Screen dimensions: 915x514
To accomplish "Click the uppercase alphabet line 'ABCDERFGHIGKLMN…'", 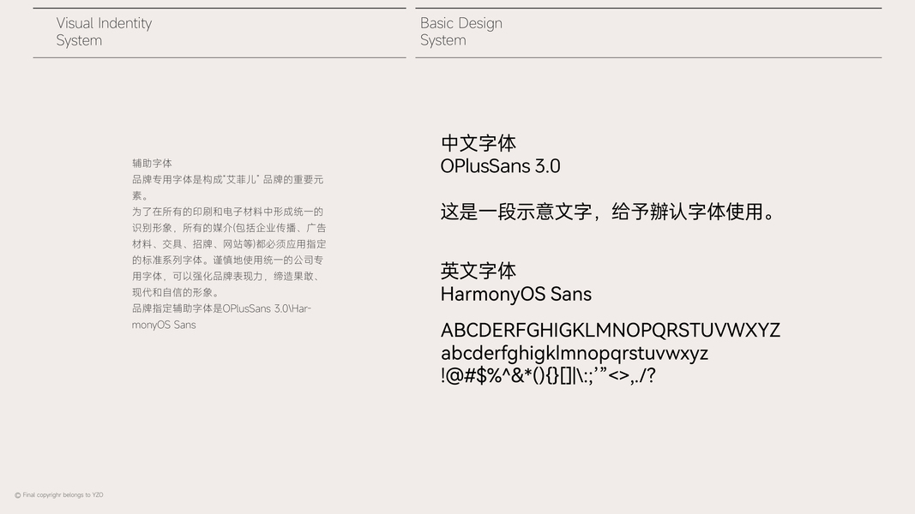I will [x=611, y=331].
